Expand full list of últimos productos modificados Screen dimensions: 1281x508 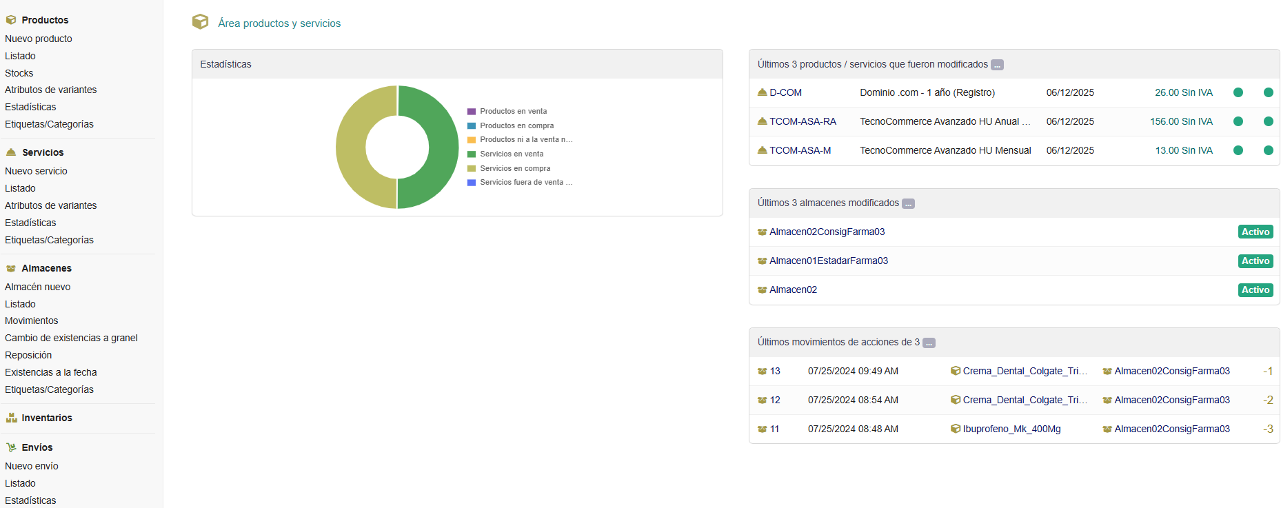click(997, 65)
